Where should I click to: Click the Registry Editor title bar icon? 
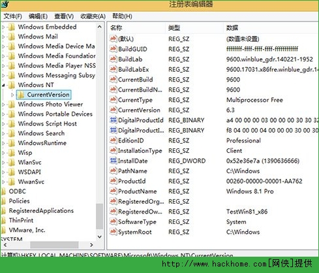point(5,4)
